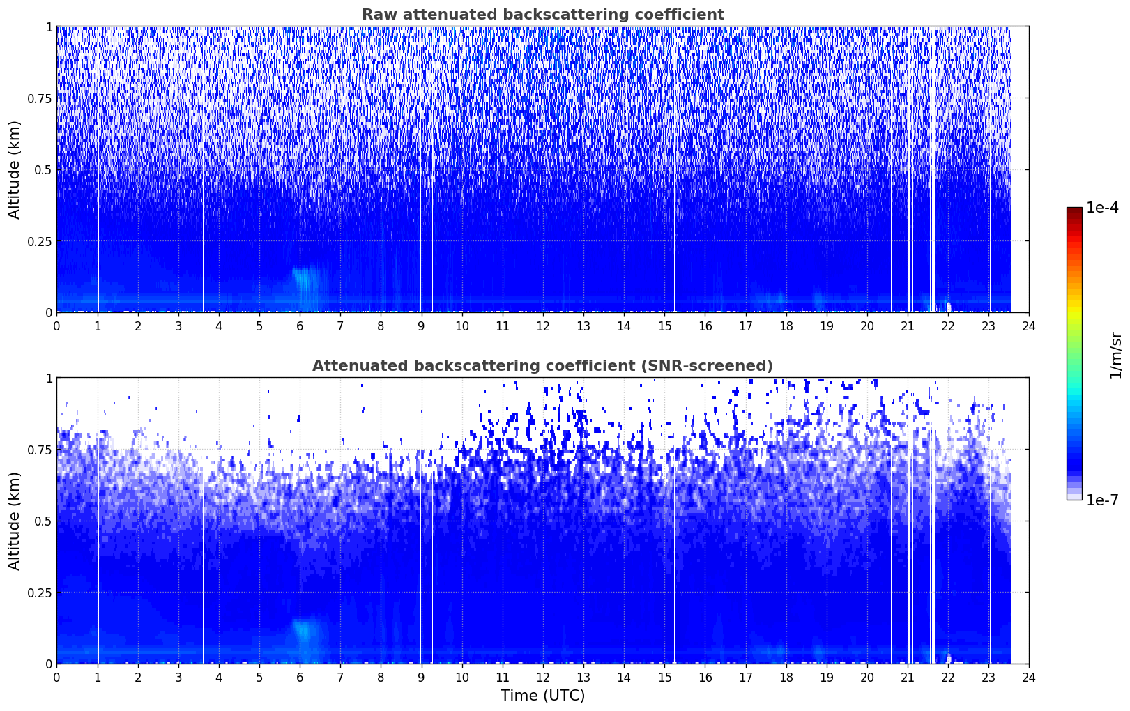The width and height of the screenshot is (1130, 711).
Task: Click the hour 24 tick under the SNR-screened plot
Action: [1029, 677]
